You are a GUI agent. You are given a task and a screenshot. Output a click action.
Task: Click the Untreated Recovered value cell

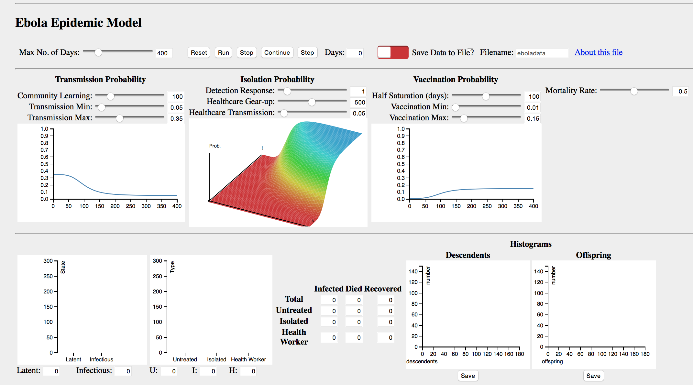click(386, 311)
